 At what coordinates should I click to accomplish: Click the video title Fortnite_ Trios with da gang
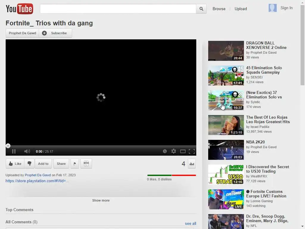(x=49, y=23)
